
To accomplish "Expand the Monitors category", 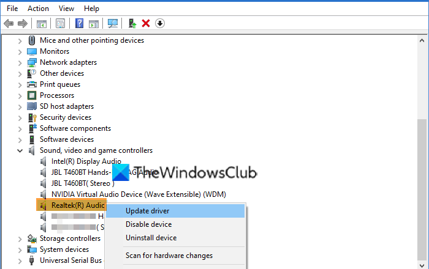I will point(20,52).
